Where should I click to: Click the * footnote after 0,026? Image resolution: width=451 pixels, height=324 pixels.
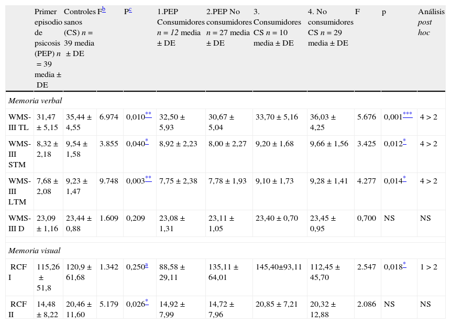(147, 303)
